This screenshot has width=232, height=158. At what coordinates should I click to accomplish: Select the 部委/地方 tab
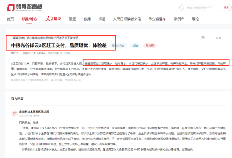(x=29, y=19)
